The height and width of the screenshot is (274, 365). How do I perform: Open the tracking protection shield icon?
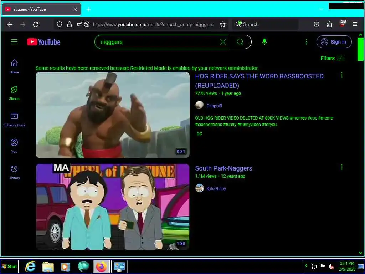pos(60,25)
